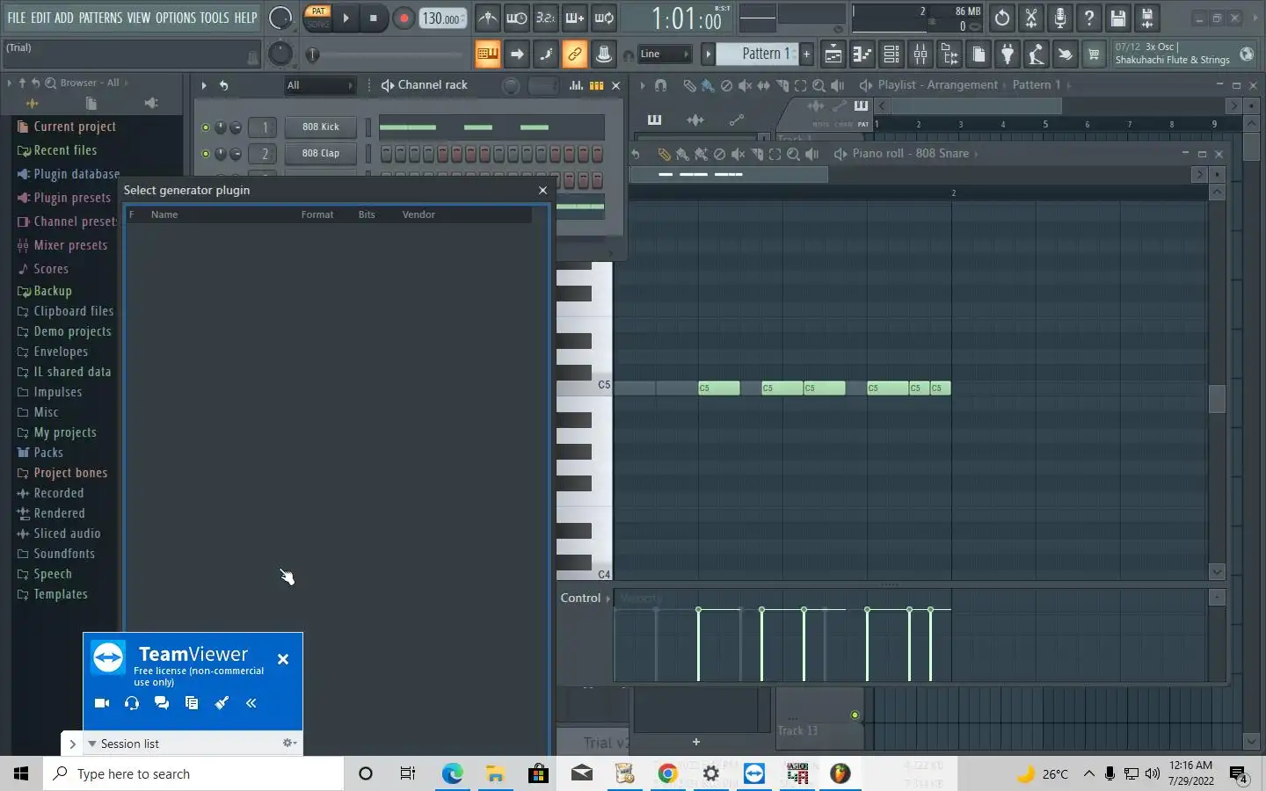
Task: Click Windows search box on taskbar
Action: [x=193, y=773]
